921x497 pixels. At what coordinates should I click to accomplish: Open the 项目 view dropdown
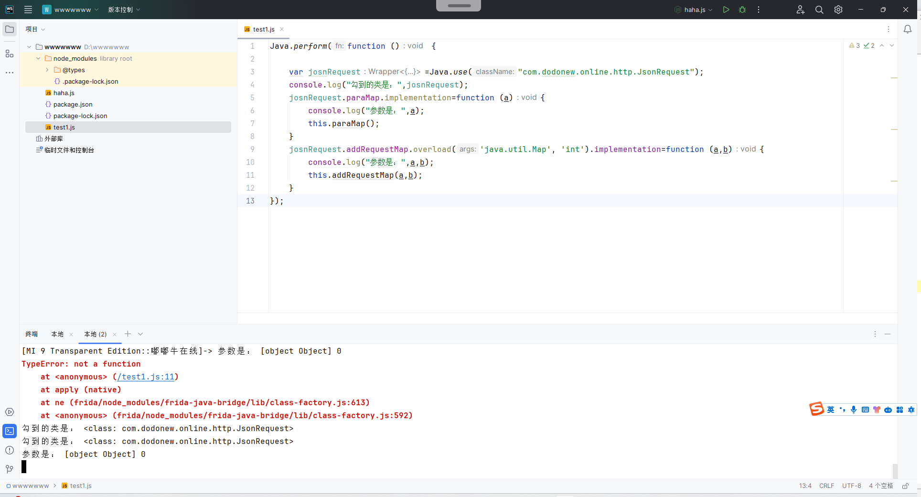point(35,29)
